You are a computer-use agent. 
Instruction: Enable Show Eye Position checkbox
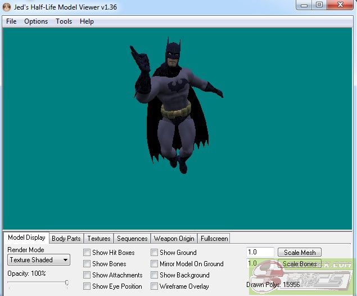87,286
